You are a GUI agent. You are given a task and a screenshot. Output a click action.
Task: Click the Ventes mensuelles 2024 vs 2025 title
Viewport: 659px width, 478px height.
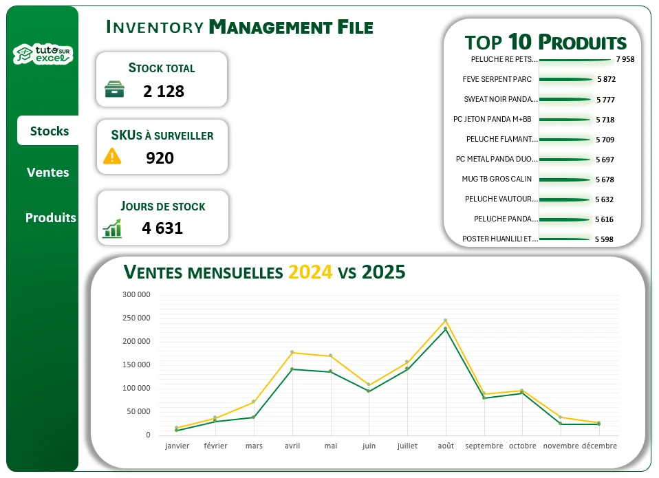pyautogui.click(x=264, y=272)
